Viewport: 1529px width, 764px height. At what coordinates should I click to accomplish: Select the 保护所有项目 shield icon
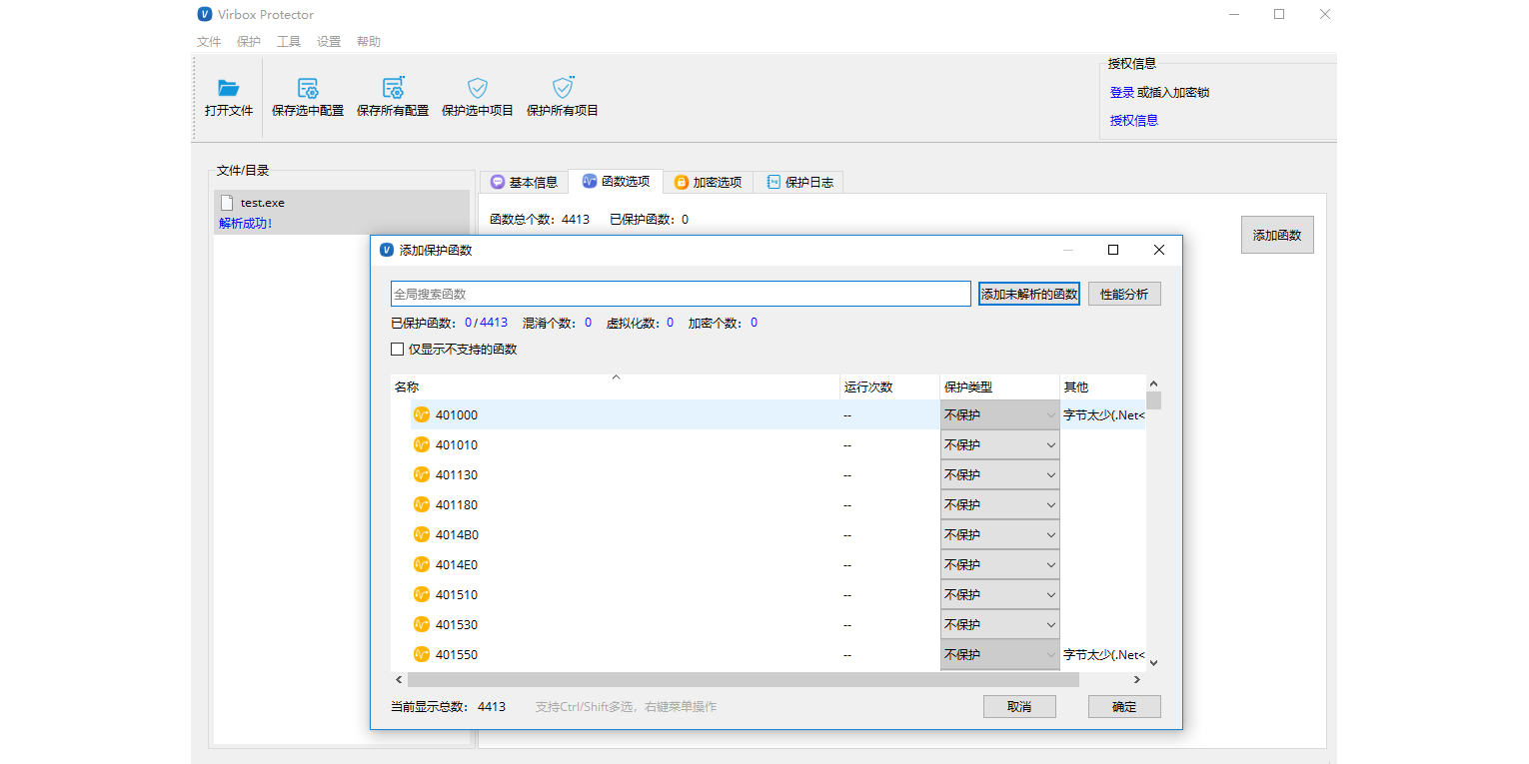562,88
